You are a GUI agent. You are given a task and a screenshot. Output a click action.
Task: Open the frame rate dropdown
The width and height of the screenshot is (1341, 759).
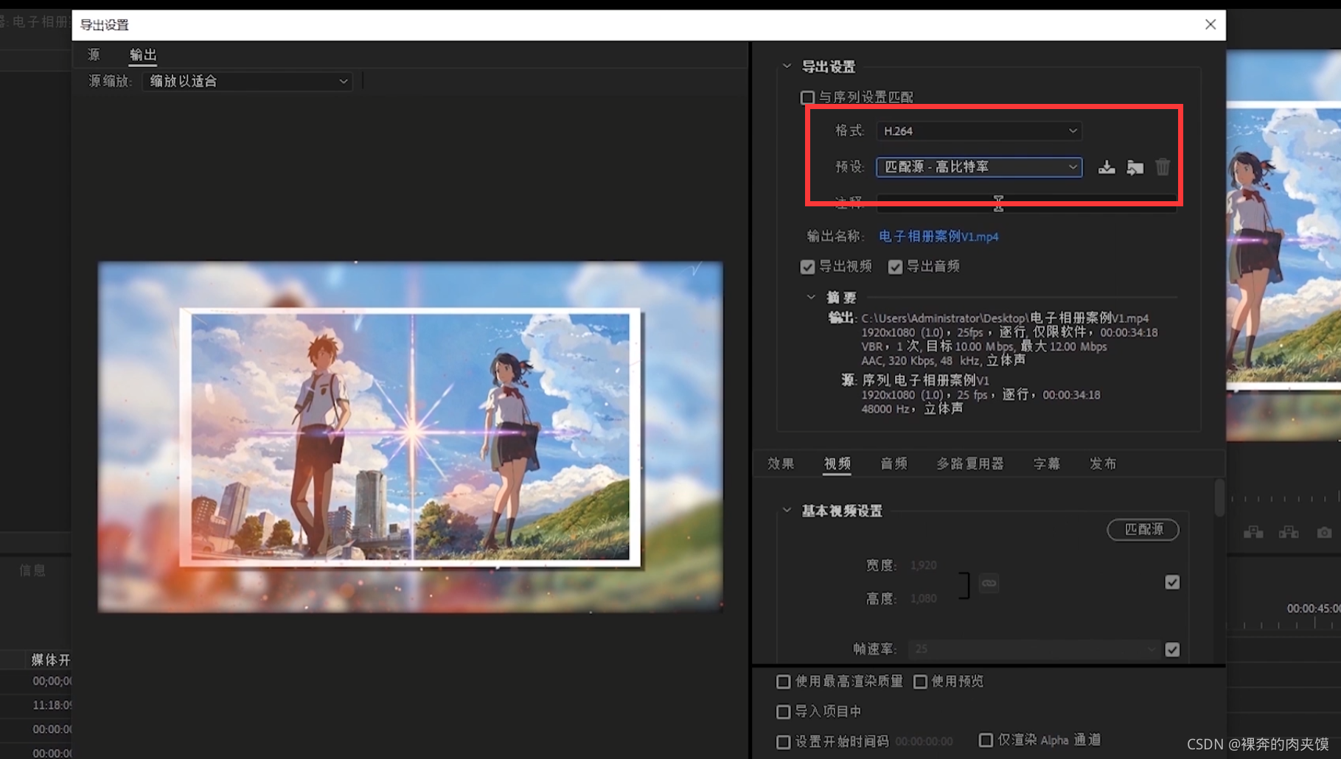coord(1034,649)
